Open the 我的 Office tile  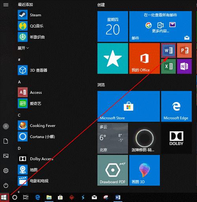pyautogui.click(x=145, y=59)
